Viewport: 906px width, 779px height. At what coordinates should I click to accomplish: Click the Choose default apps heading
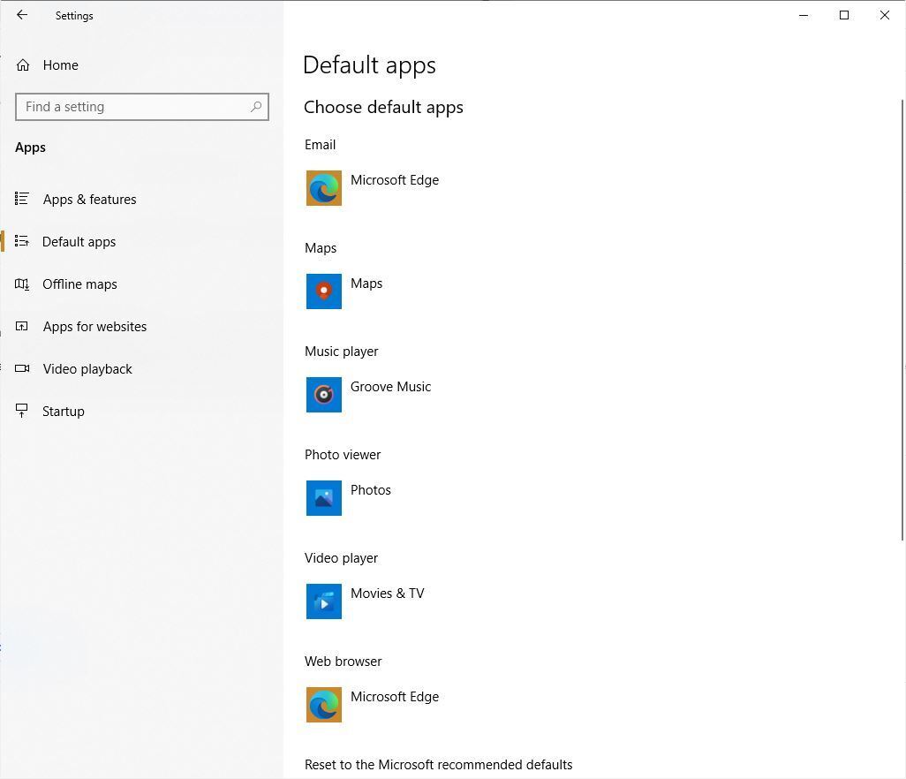point(383,108)
